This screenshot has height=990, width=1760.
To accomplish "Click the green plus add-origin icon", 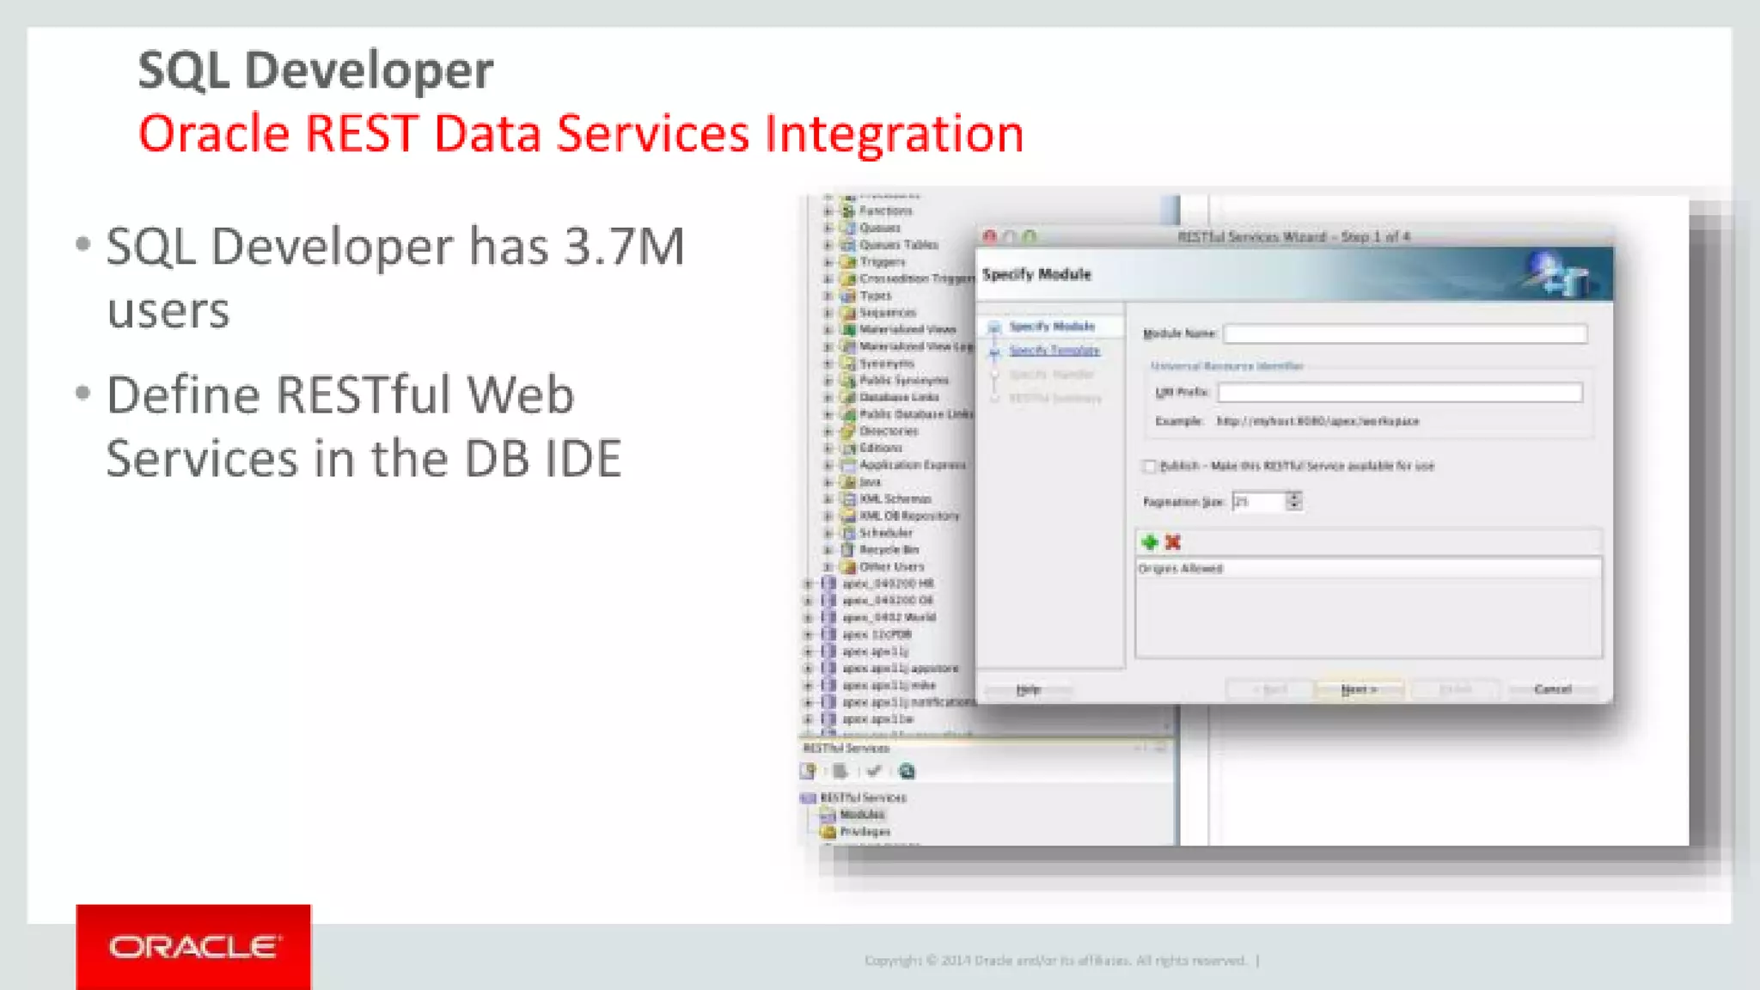I will [1150, 542].
